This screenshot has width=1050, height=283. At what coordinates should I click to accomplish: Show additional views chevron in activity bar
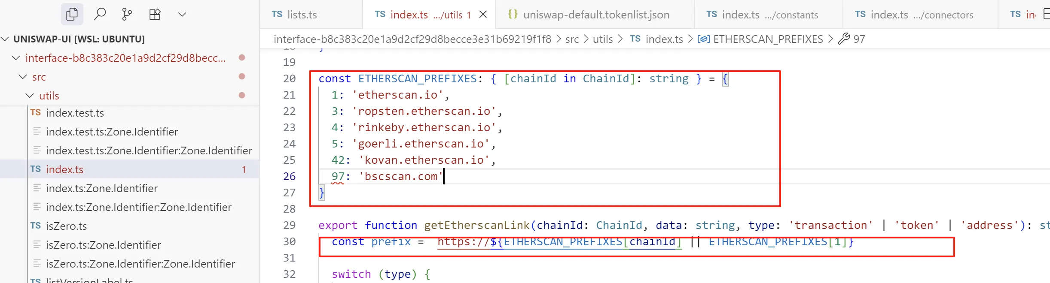182,14
